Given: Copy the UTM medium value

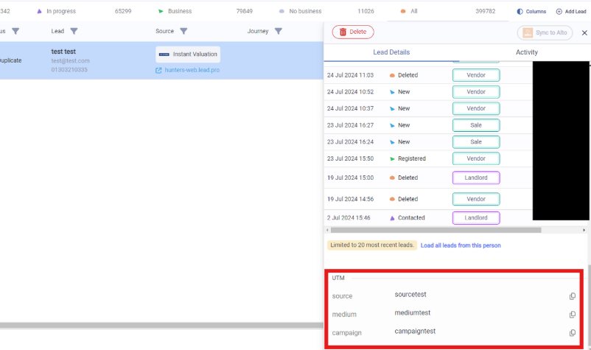Looking at the screenshot, I should point(572,315).
